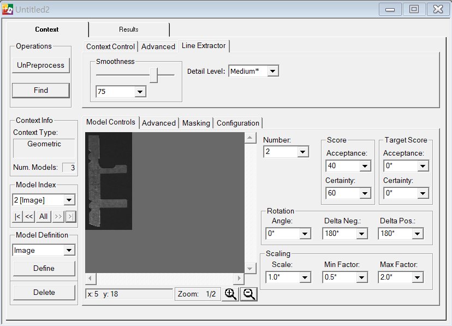Viewport: 452px width, 326px height.
Task: Go to first model index button
Action: [x=17, y=216]
